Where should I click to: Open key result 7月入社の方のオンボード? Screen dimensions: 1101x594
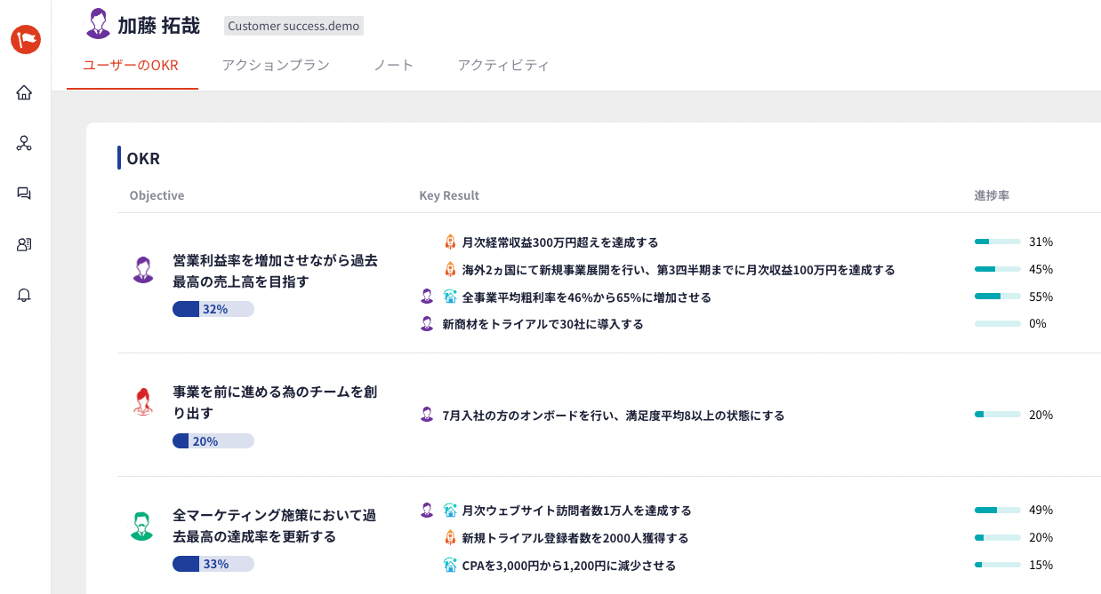click(x=614, y=416)
